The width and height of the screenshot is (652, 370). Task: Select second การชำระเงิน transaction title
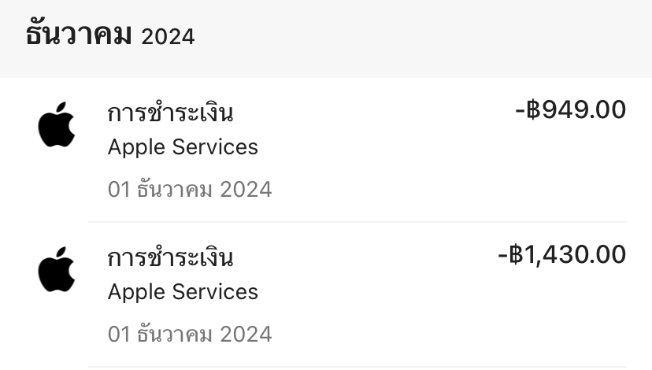click(170, 257)
